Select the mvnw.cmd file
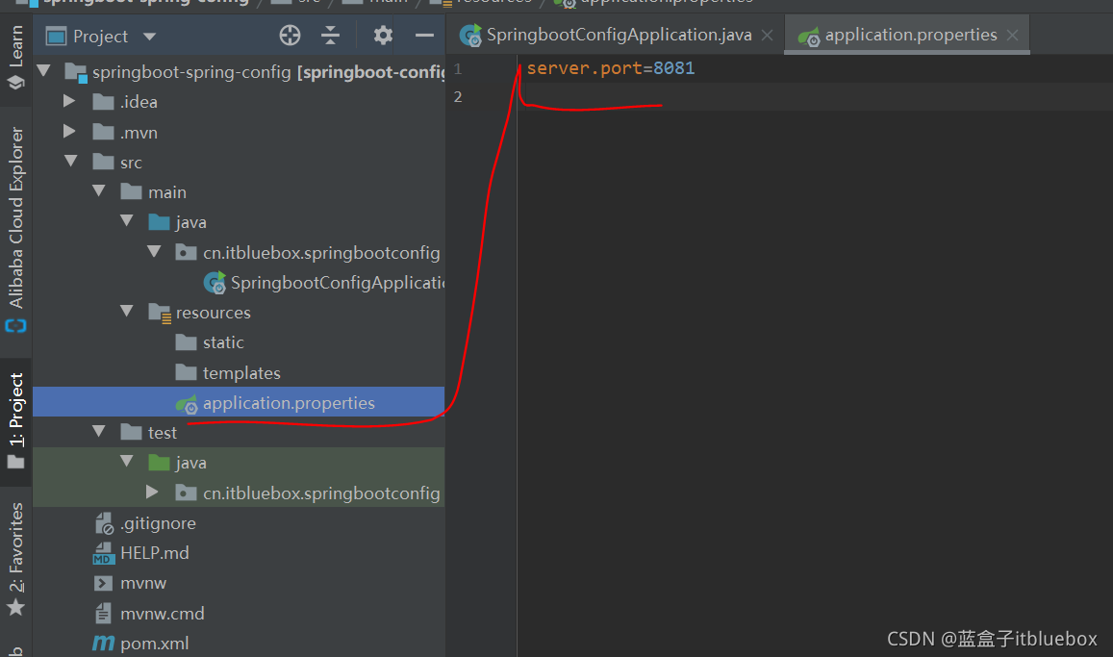The width and height of the screenshot is (1113, 657). [x=163, y=613]
